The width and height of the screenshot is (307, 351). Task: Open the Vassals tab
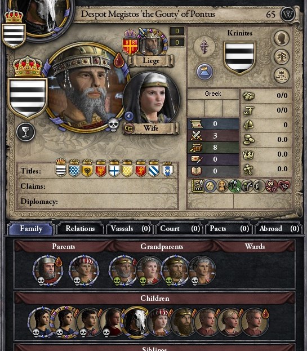[x=130, y=229]
